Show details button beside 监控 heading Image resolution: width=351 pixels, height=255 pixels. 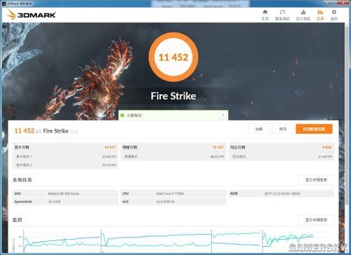coord(316,220)
